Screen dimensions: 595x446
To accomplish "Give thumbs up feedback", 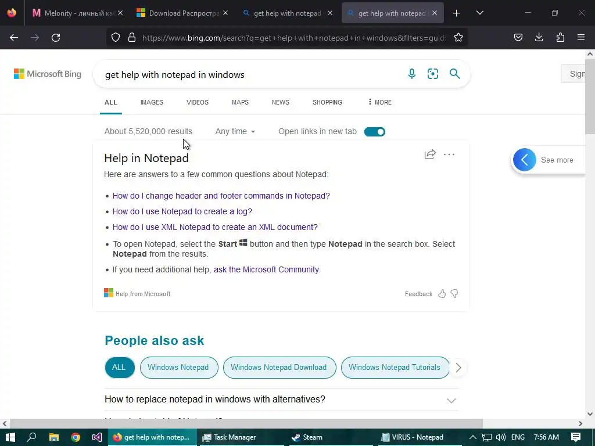I will point(442,293).
